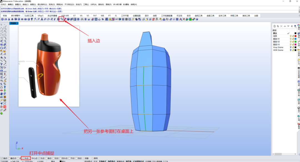Toggle 记录建构历史 in status bar
This screenshot has height=162, width=300.
tap(138, 161)
